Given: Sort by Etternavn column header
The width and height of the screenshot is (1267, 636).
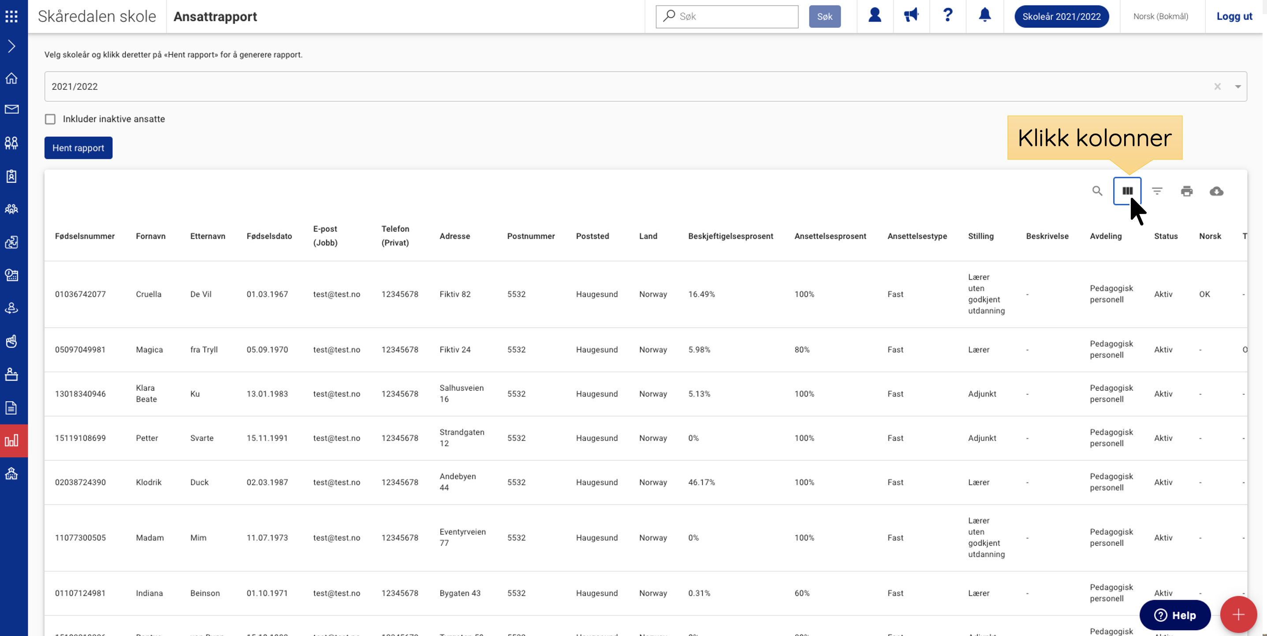Looking at the screenshot, I should (208, 236).
